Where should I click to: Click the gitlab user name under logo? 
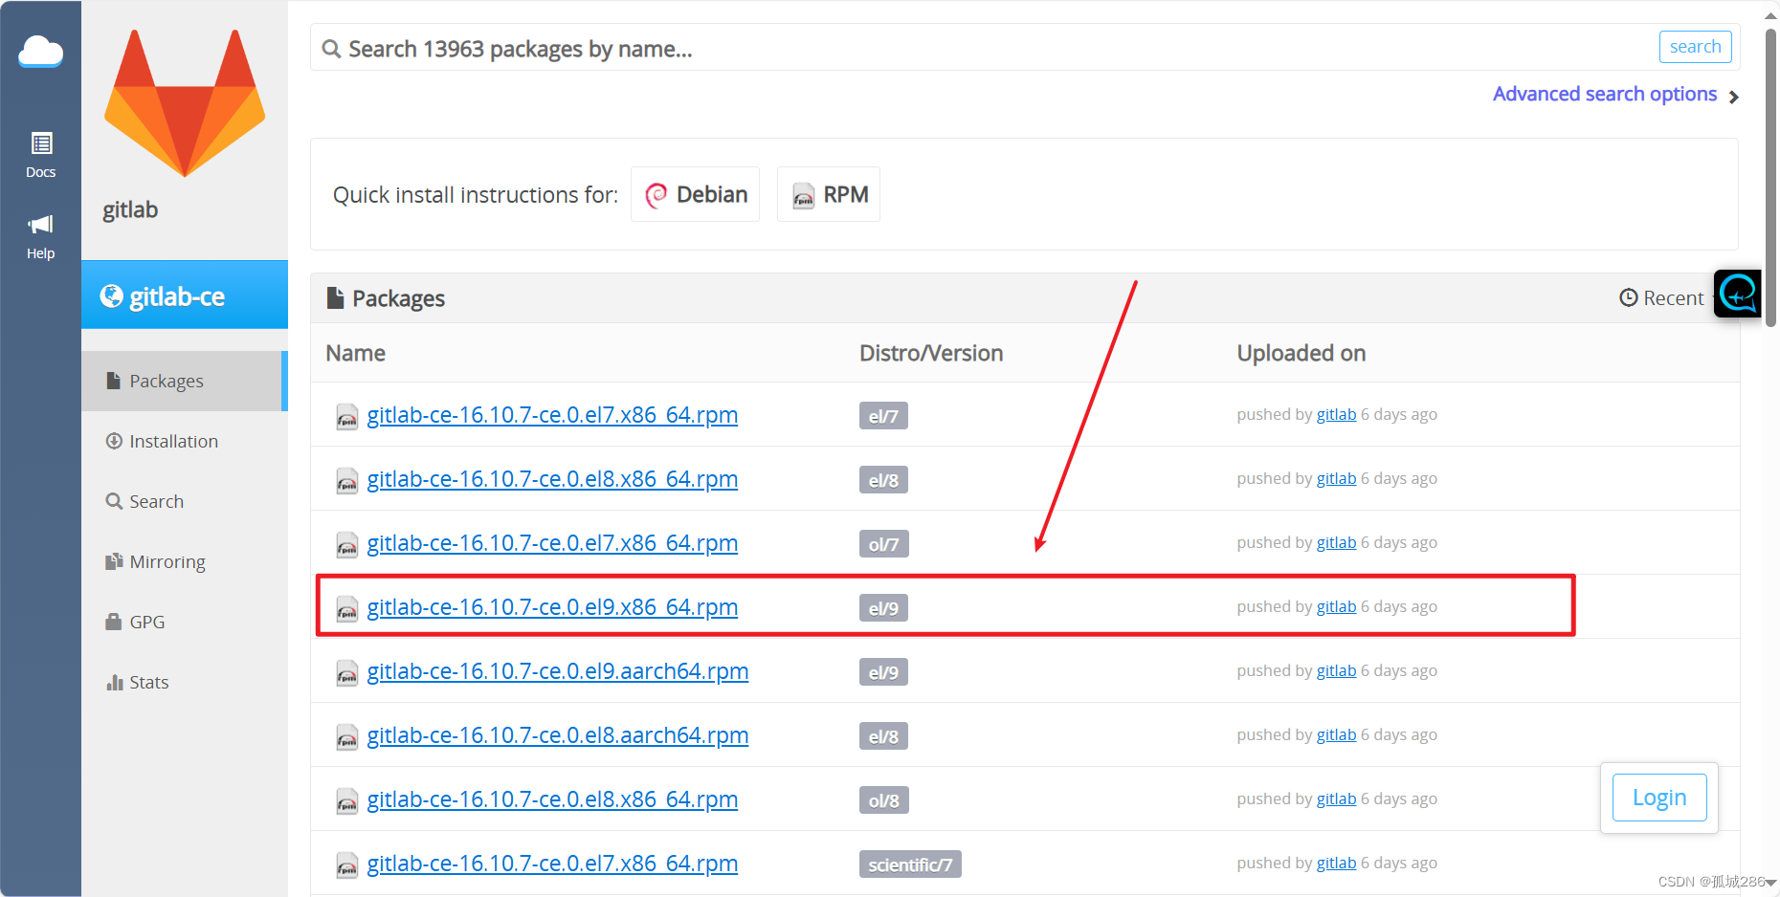(130, 210)
